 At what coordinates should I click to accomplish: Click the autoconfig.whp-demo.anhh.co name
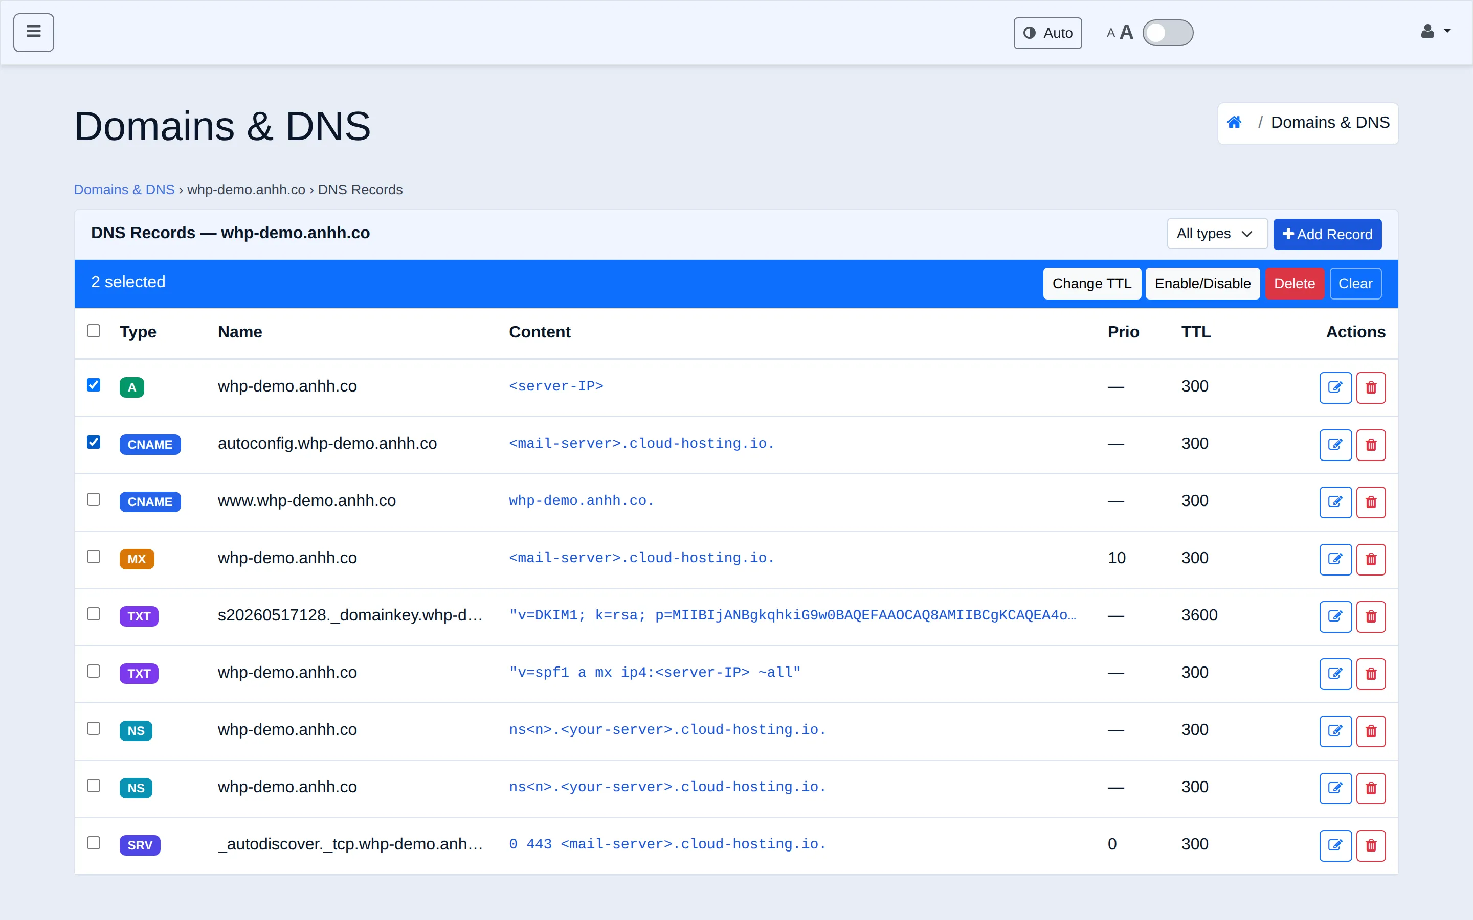coord(327,444)
